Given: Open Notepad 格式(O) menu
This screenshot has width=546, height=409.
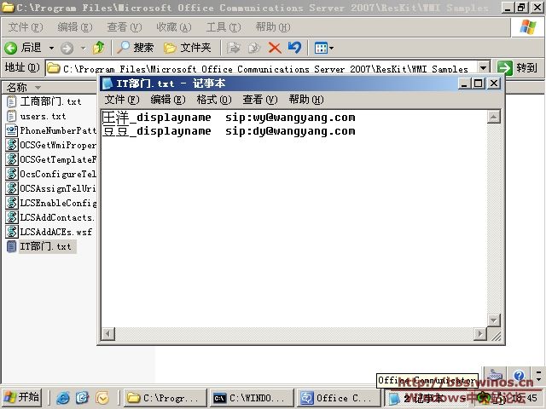Looking at the screenshot, I should 214,100.
